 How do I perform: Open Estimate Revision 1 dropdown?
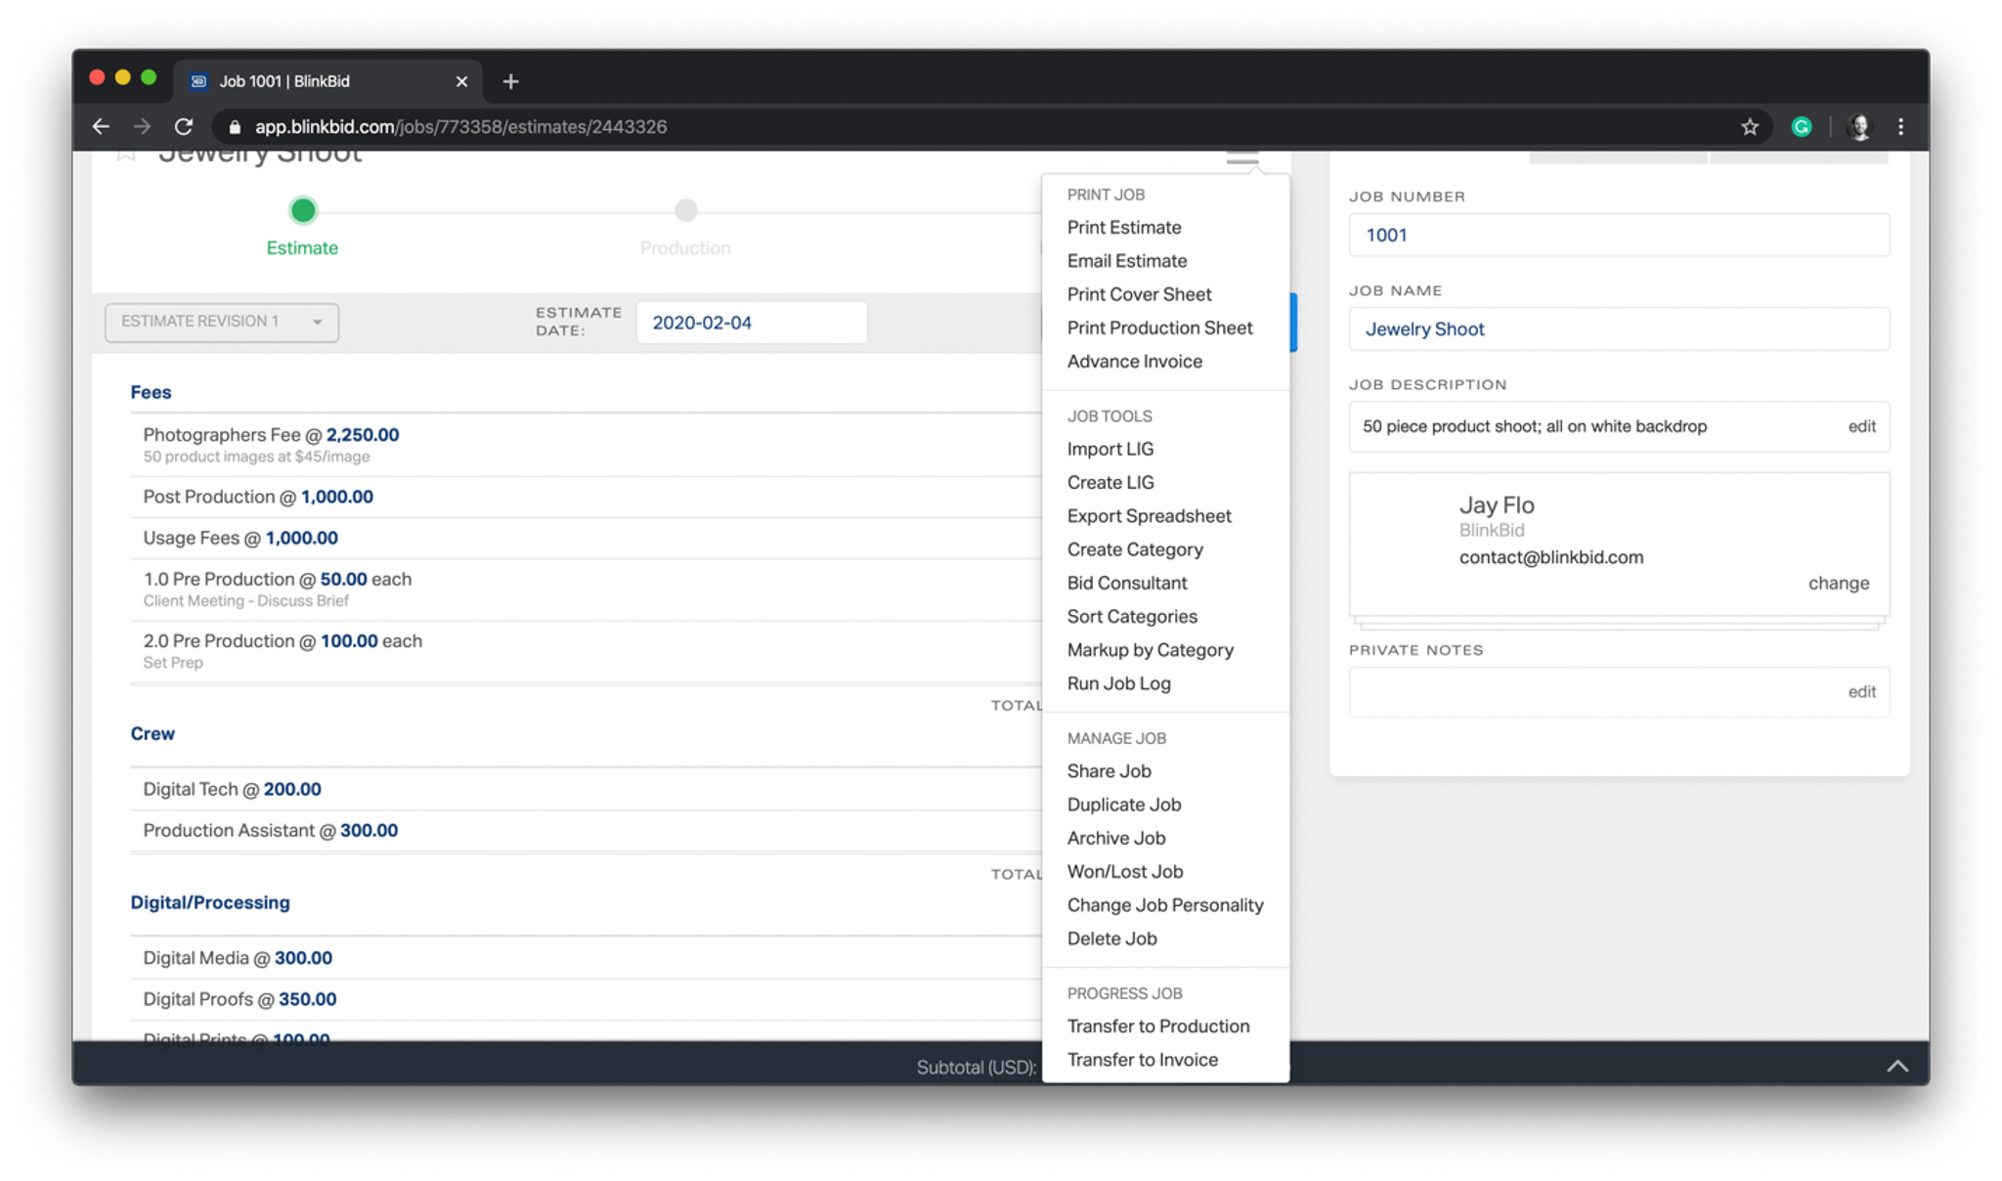point(222,322)
